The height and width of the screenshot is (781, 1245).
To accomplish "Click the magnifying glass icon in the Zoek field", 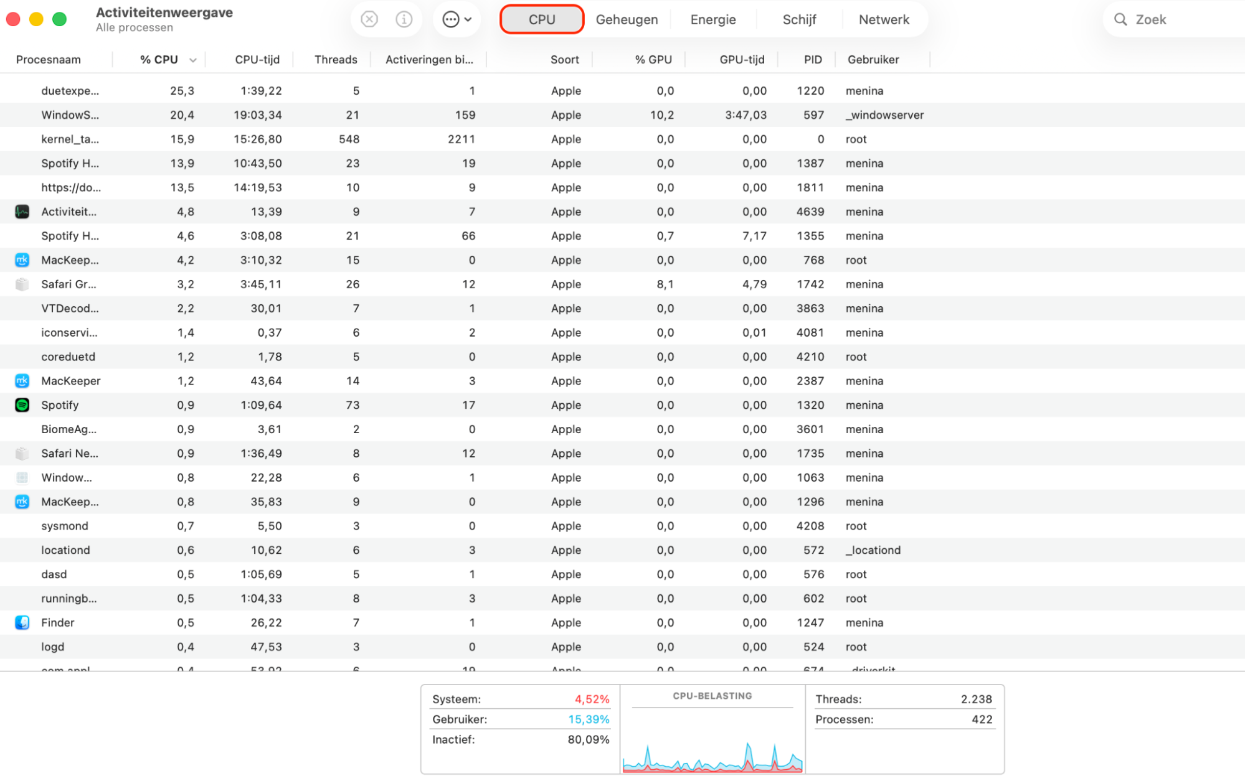I will [1120, 19].
